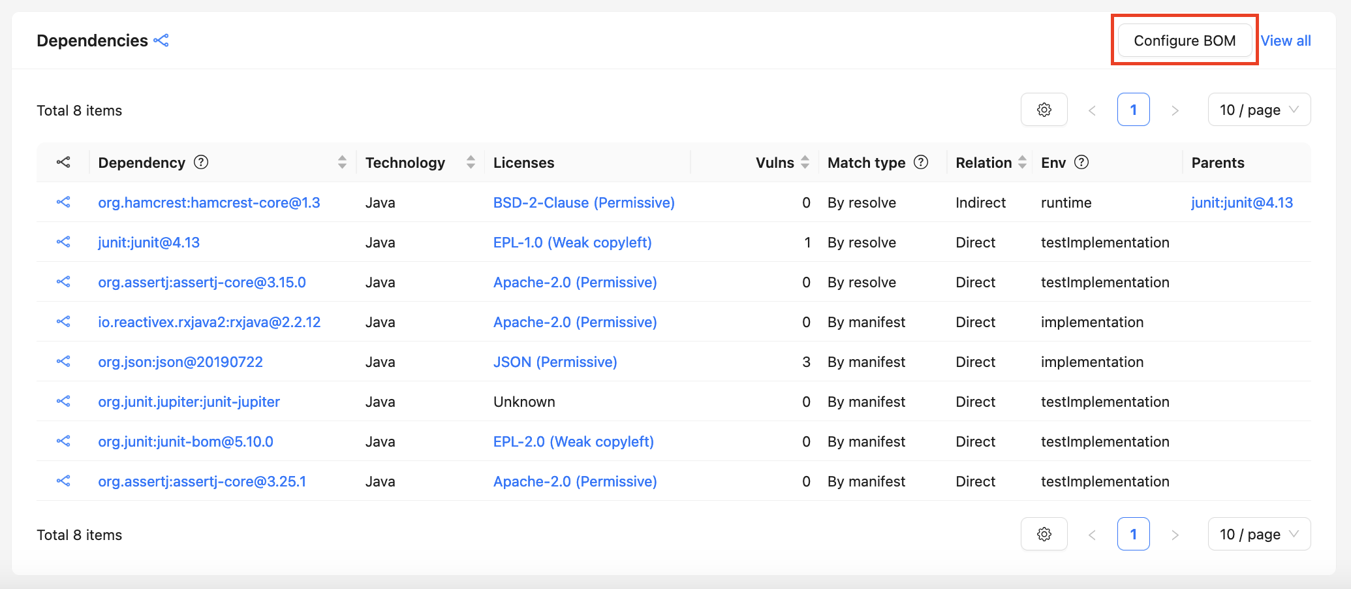Click the Configure BOM button
This screenshot has height=589, width=1351.
pos(1185,40)
